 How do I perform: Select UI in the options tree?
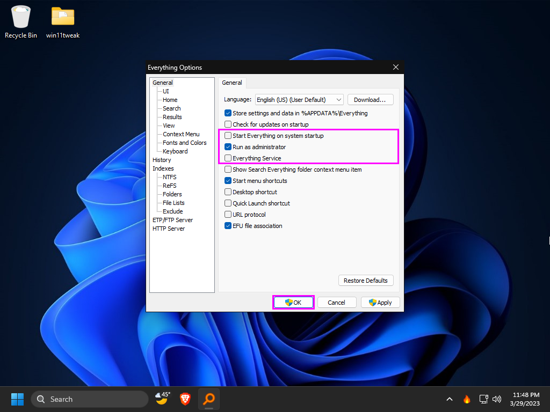166,91
